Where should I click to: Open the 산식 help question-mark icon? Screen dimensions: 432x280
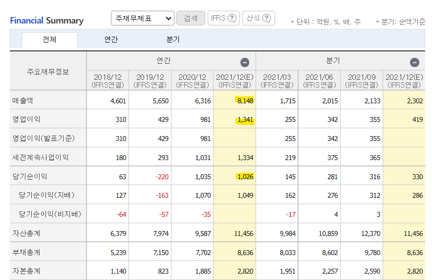(266, 18)
